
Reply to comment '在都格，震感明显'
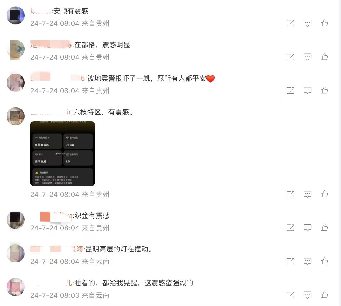[x=307, y=57]
